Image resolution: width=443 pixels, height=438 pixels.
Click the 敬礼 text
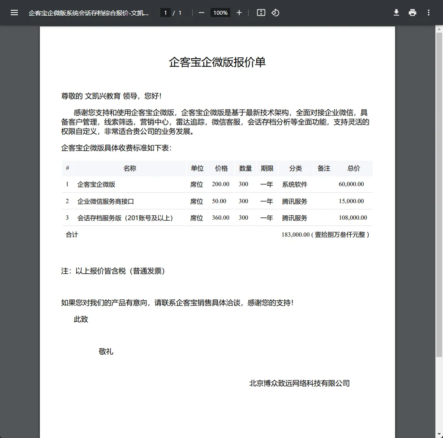pyautogui.click(x=106, y=351)
